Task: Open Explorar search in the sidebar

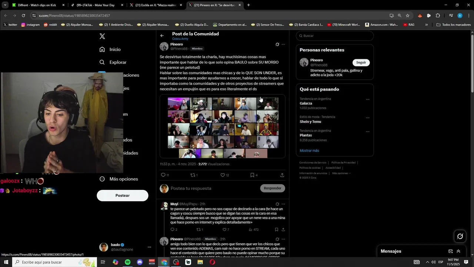Action: [113, 62]
